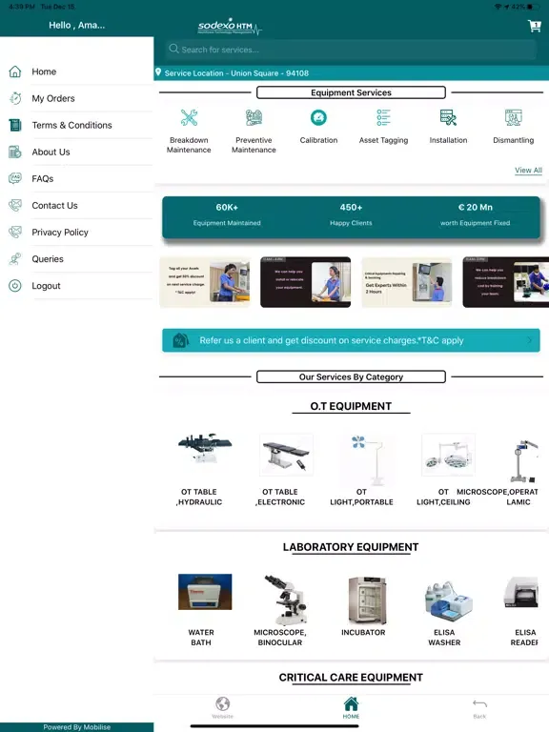Viewport: 549px width, 732px height.
Task: Select Microscope Binocular thumbnail
Action: pos(286,600)
